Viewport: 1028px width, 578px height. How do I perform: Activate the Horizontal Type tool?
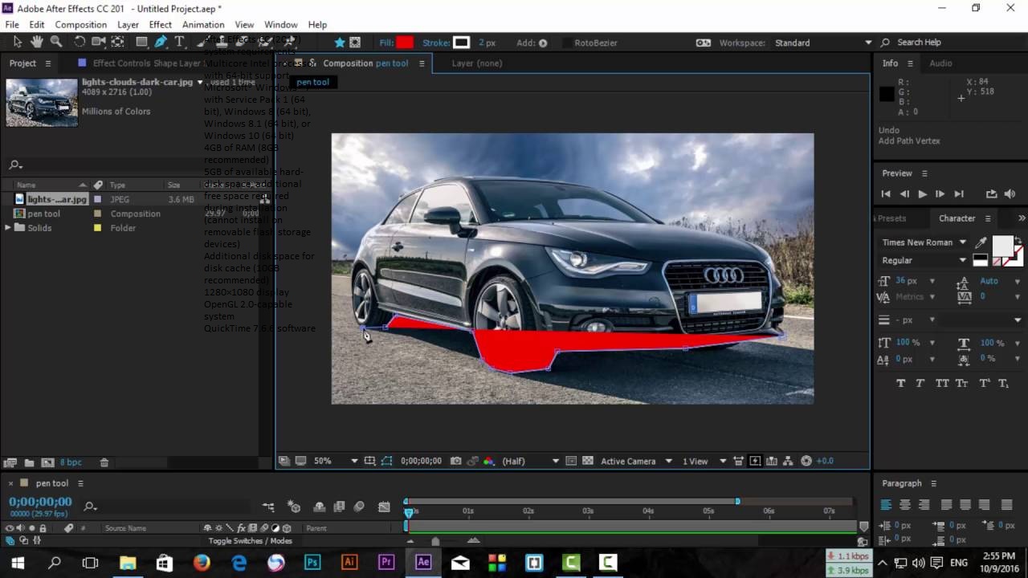pyautogui.click(x=178, y=42)
